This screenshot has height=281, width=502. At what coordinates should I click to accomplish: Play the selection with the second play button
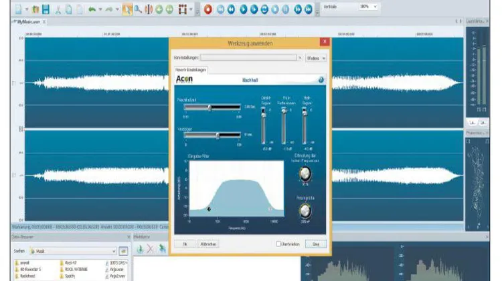[x=254, y=9]
